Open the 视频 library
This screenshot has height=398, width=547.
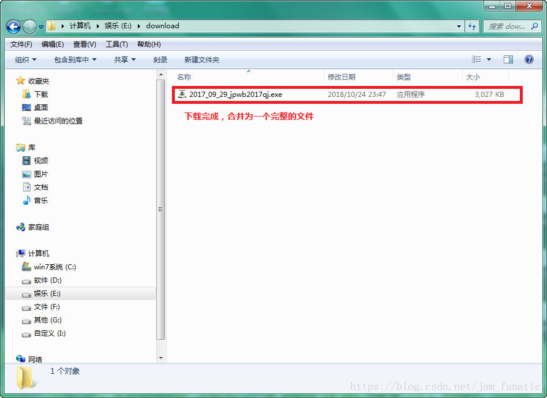(41, 161)
